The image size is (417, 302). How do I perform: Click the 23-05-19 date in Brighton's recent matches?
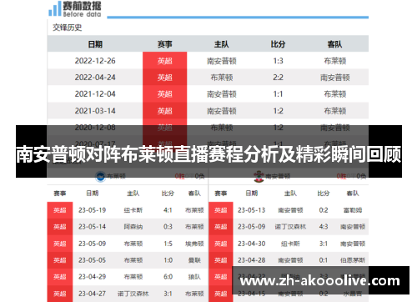coord(93,210)
